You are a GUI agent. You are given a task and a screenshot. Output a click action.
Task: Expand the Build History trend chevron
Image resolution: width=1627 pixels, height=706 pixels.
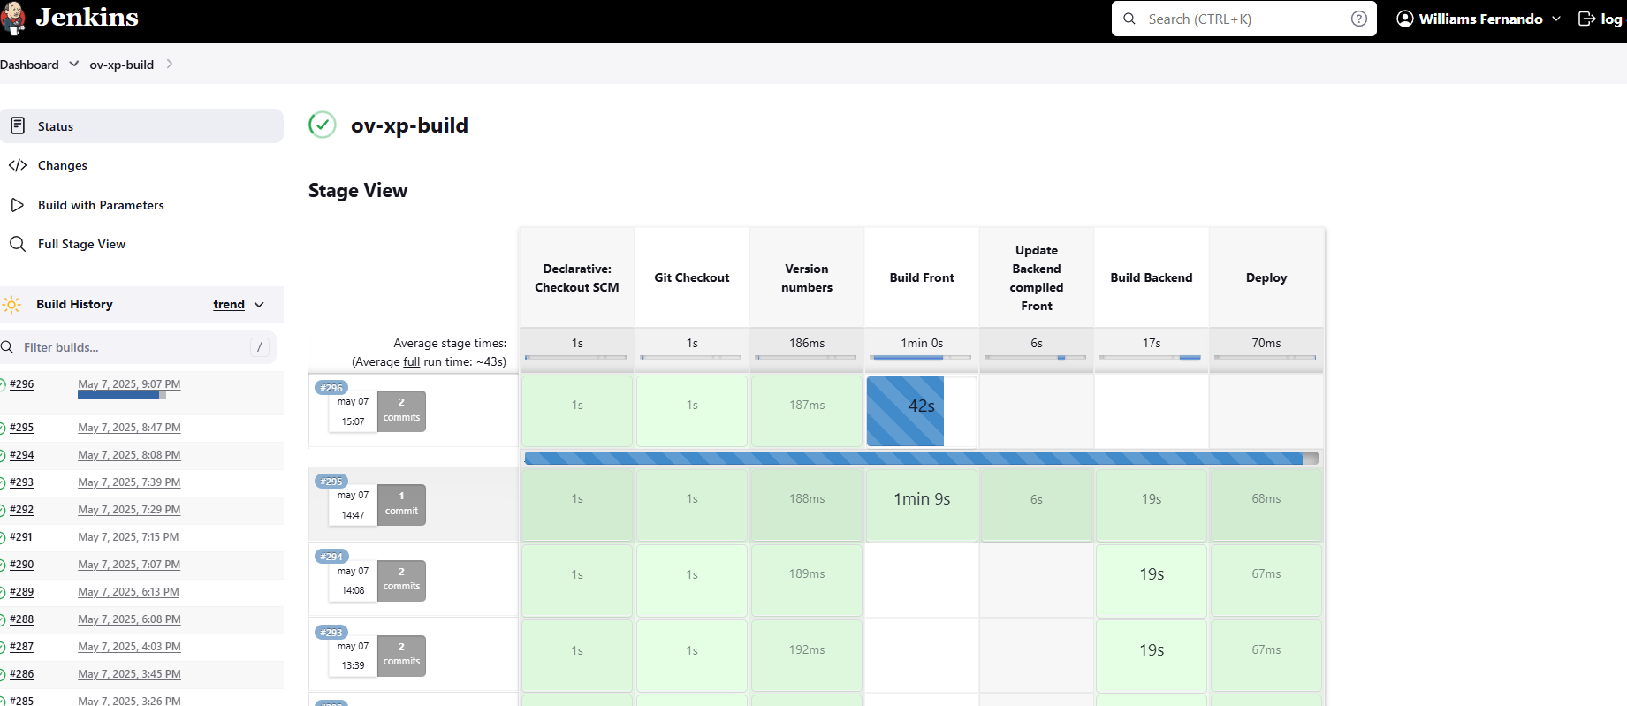259,305
